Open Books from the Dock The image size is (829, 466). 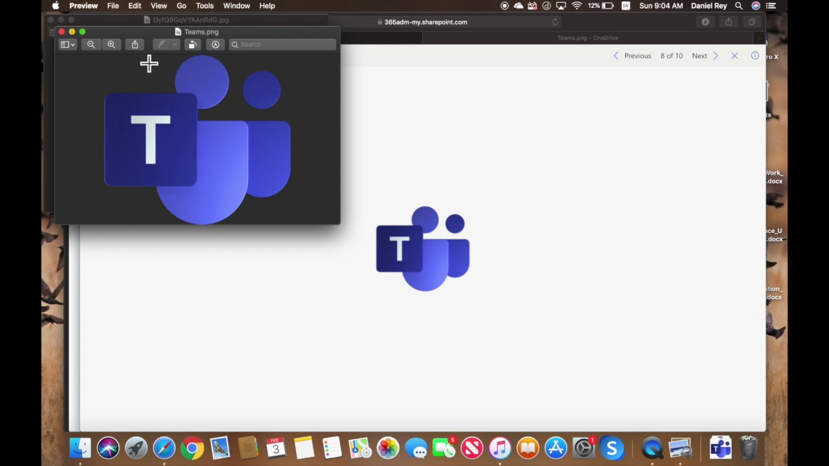528,447
